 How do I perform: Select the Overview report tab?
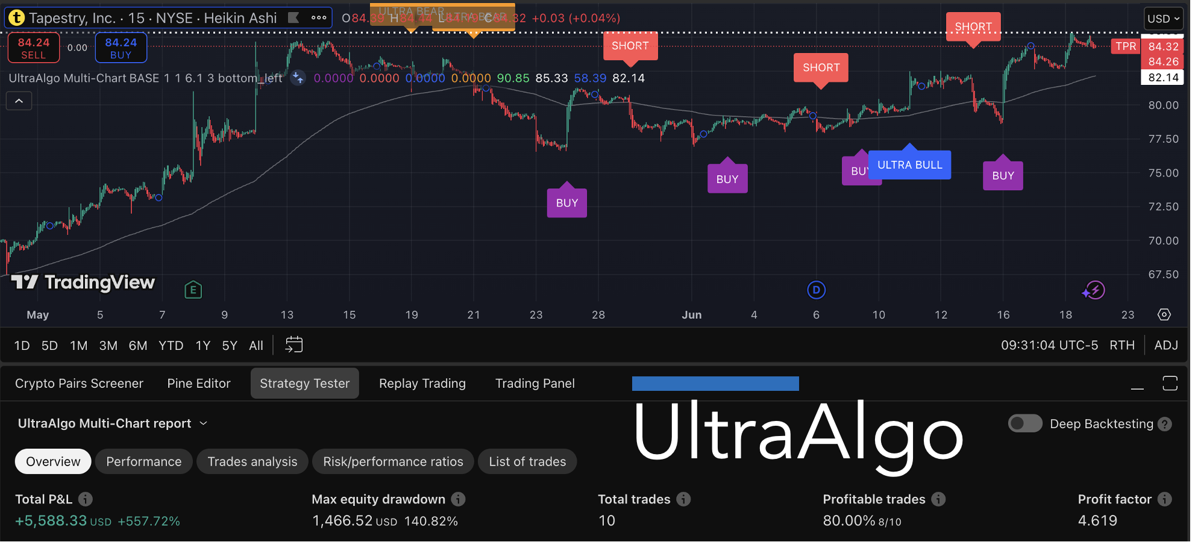[x=53, y=462]
